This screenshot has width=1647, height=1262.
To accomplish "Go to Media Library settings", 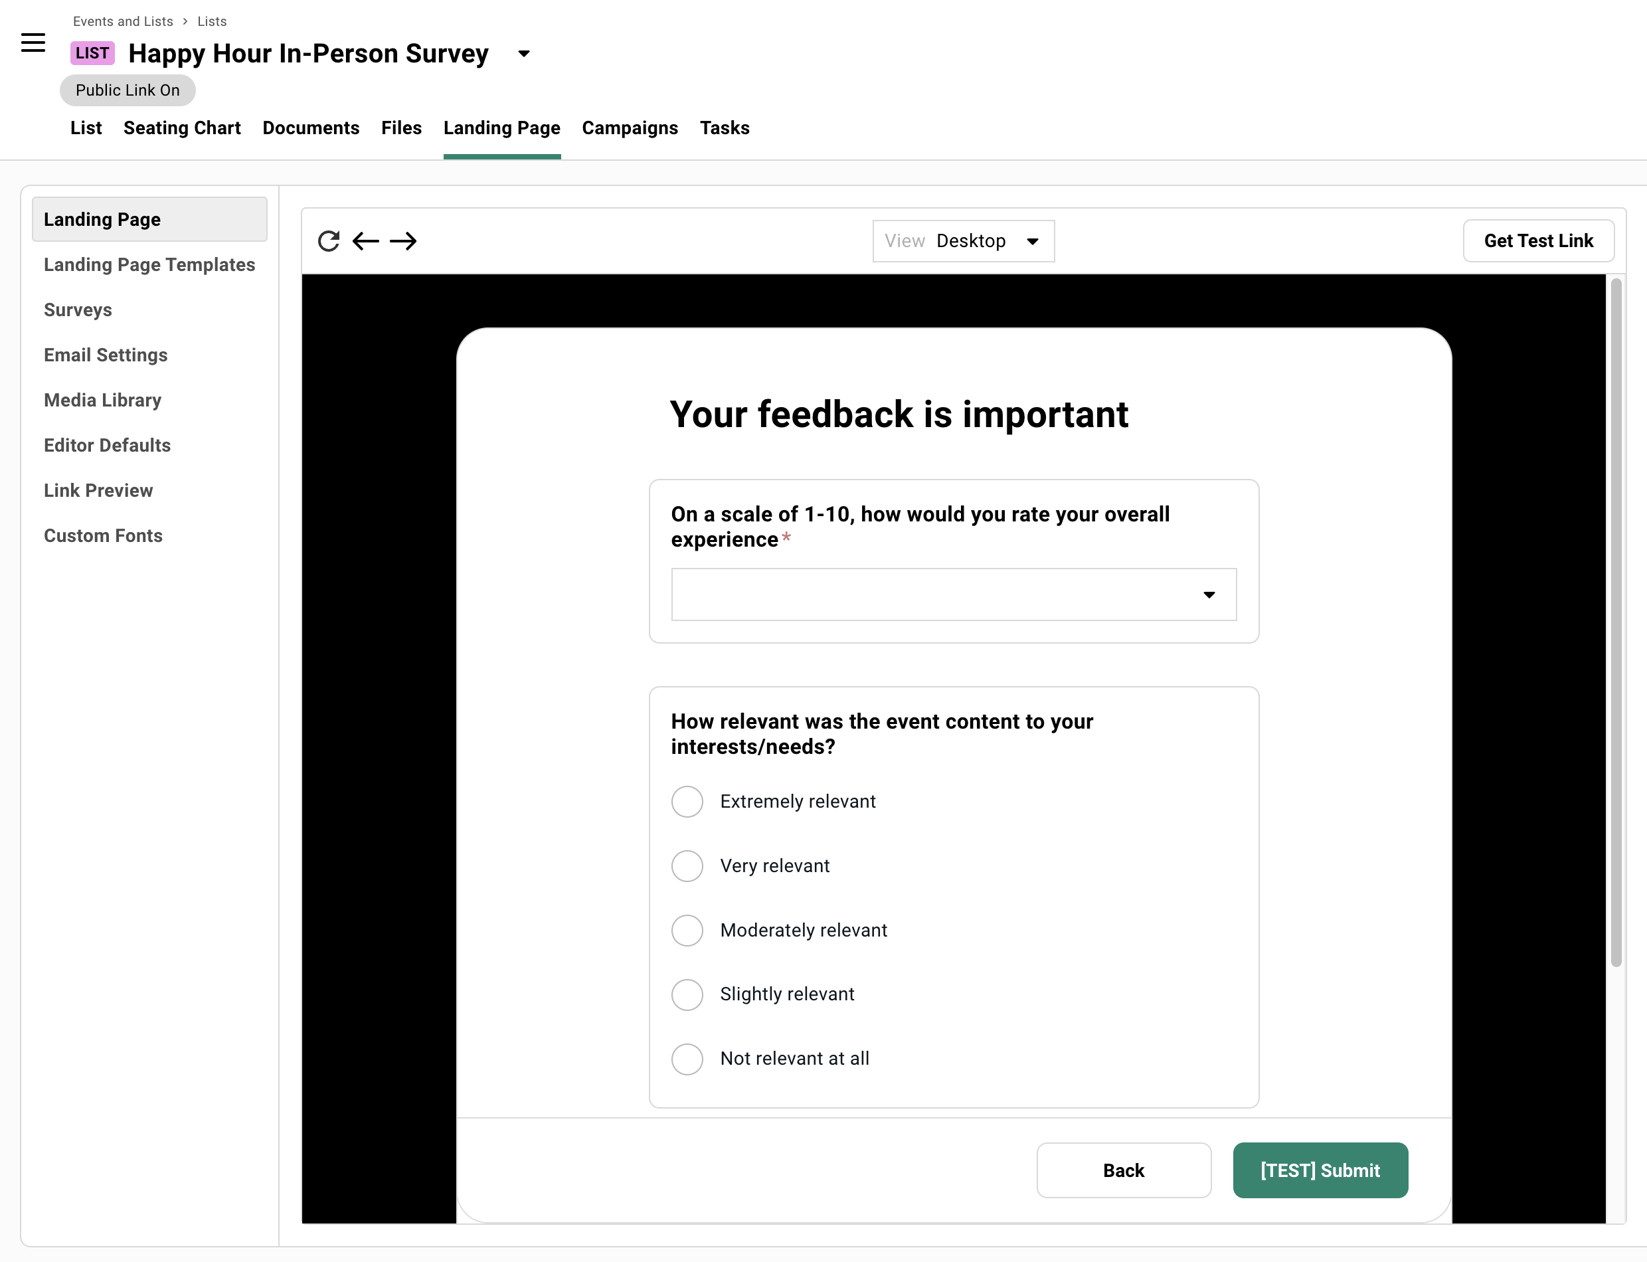I will click(x=102, y=400).
